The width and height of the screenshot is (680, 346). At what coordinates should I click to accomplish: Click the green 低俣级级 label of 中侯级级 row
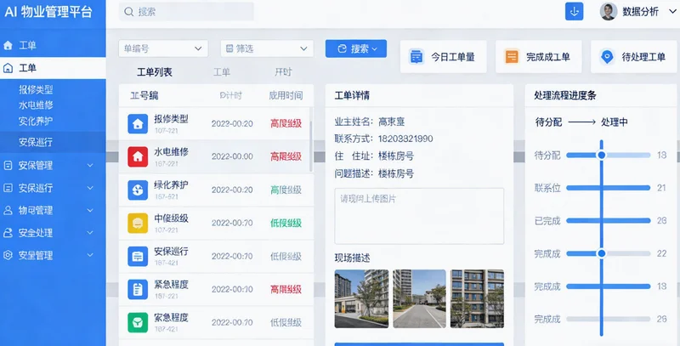[286, 223]
